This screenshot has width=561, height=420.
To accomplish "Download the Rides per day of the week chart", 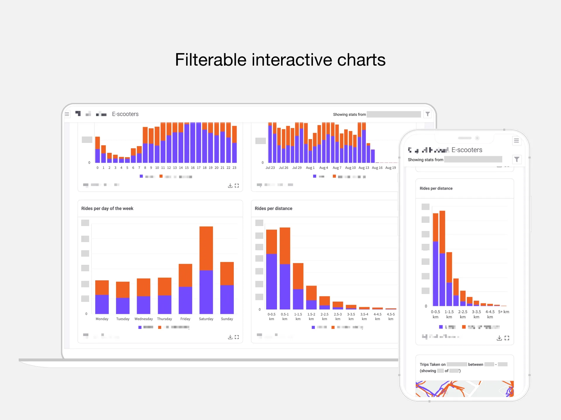I will pos(230,337).
